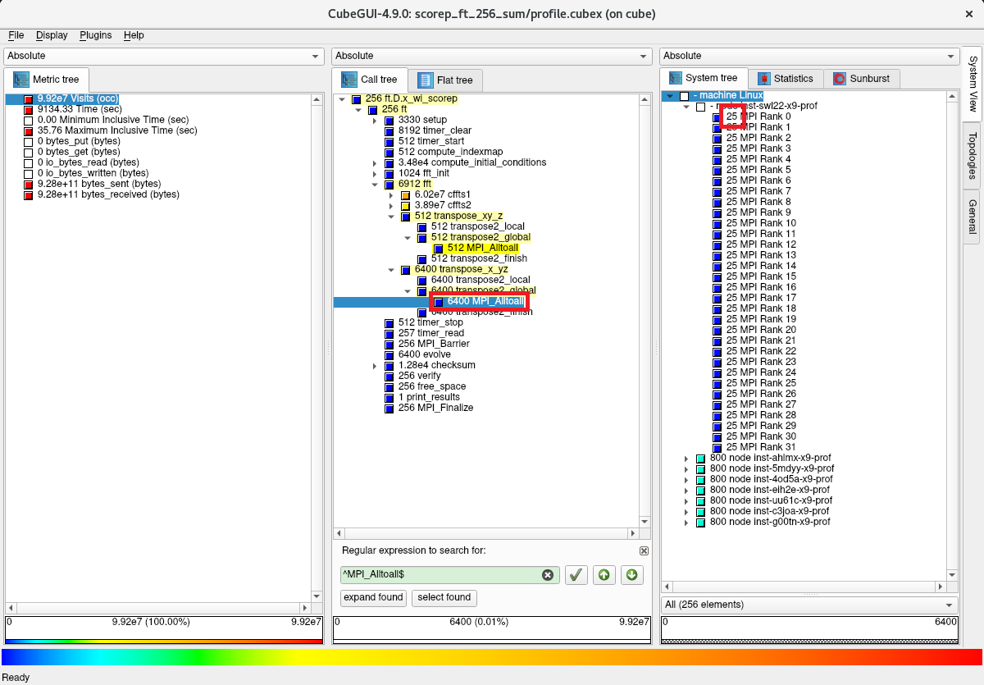Clear the regular expression search text

[548, 575]
